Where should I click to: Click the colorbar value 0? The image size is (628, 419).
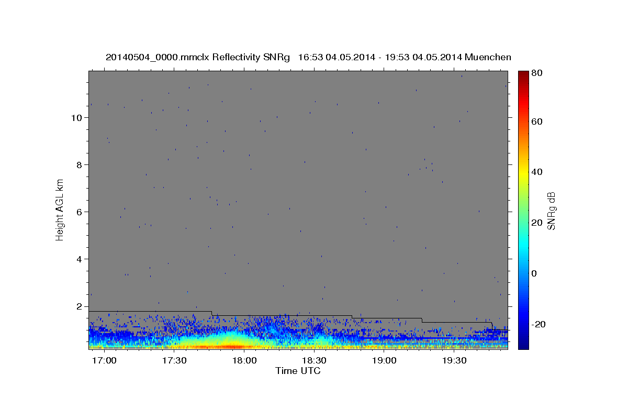point(534,273)
